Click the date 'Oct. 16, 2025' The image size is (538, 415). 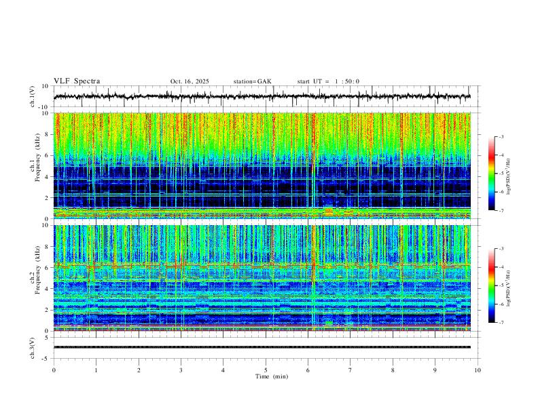(190, 81)
